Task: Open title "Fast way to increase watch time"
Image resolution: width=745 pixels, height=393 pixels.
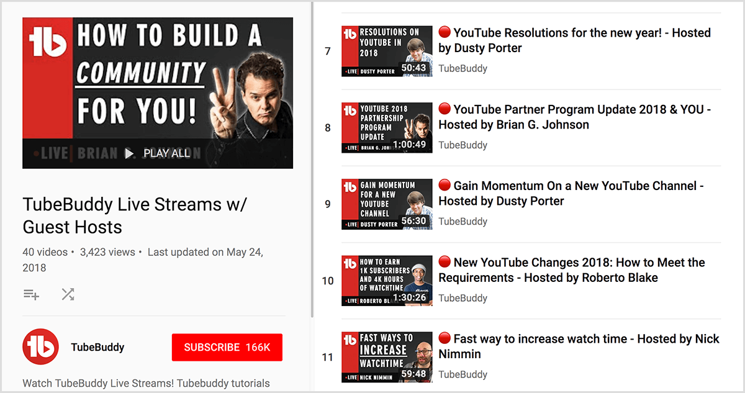Action: coord(579,346)
